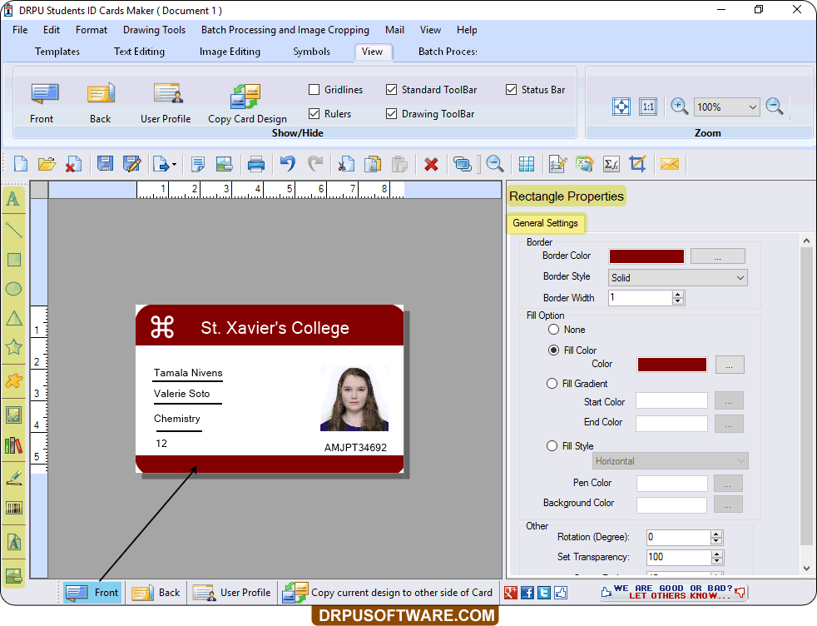Screen dimensions: 817x626
Task: Toggle the Drawing ToolBar checkbox
Action: tap(391, 113)
